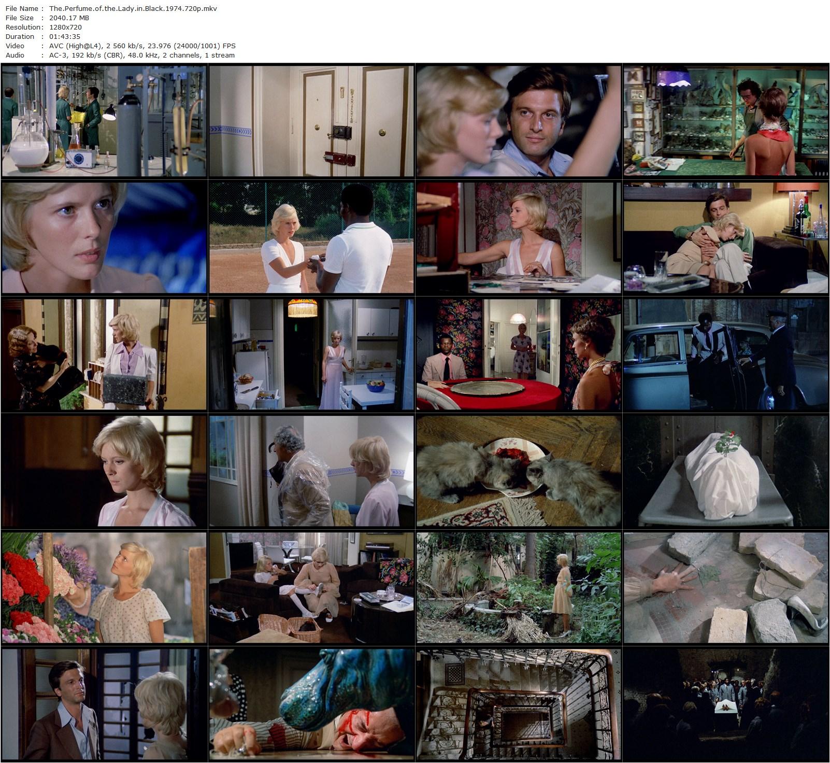Click the vintage car at night thumbnail
The image size is (830, 763).
[725, 354]
